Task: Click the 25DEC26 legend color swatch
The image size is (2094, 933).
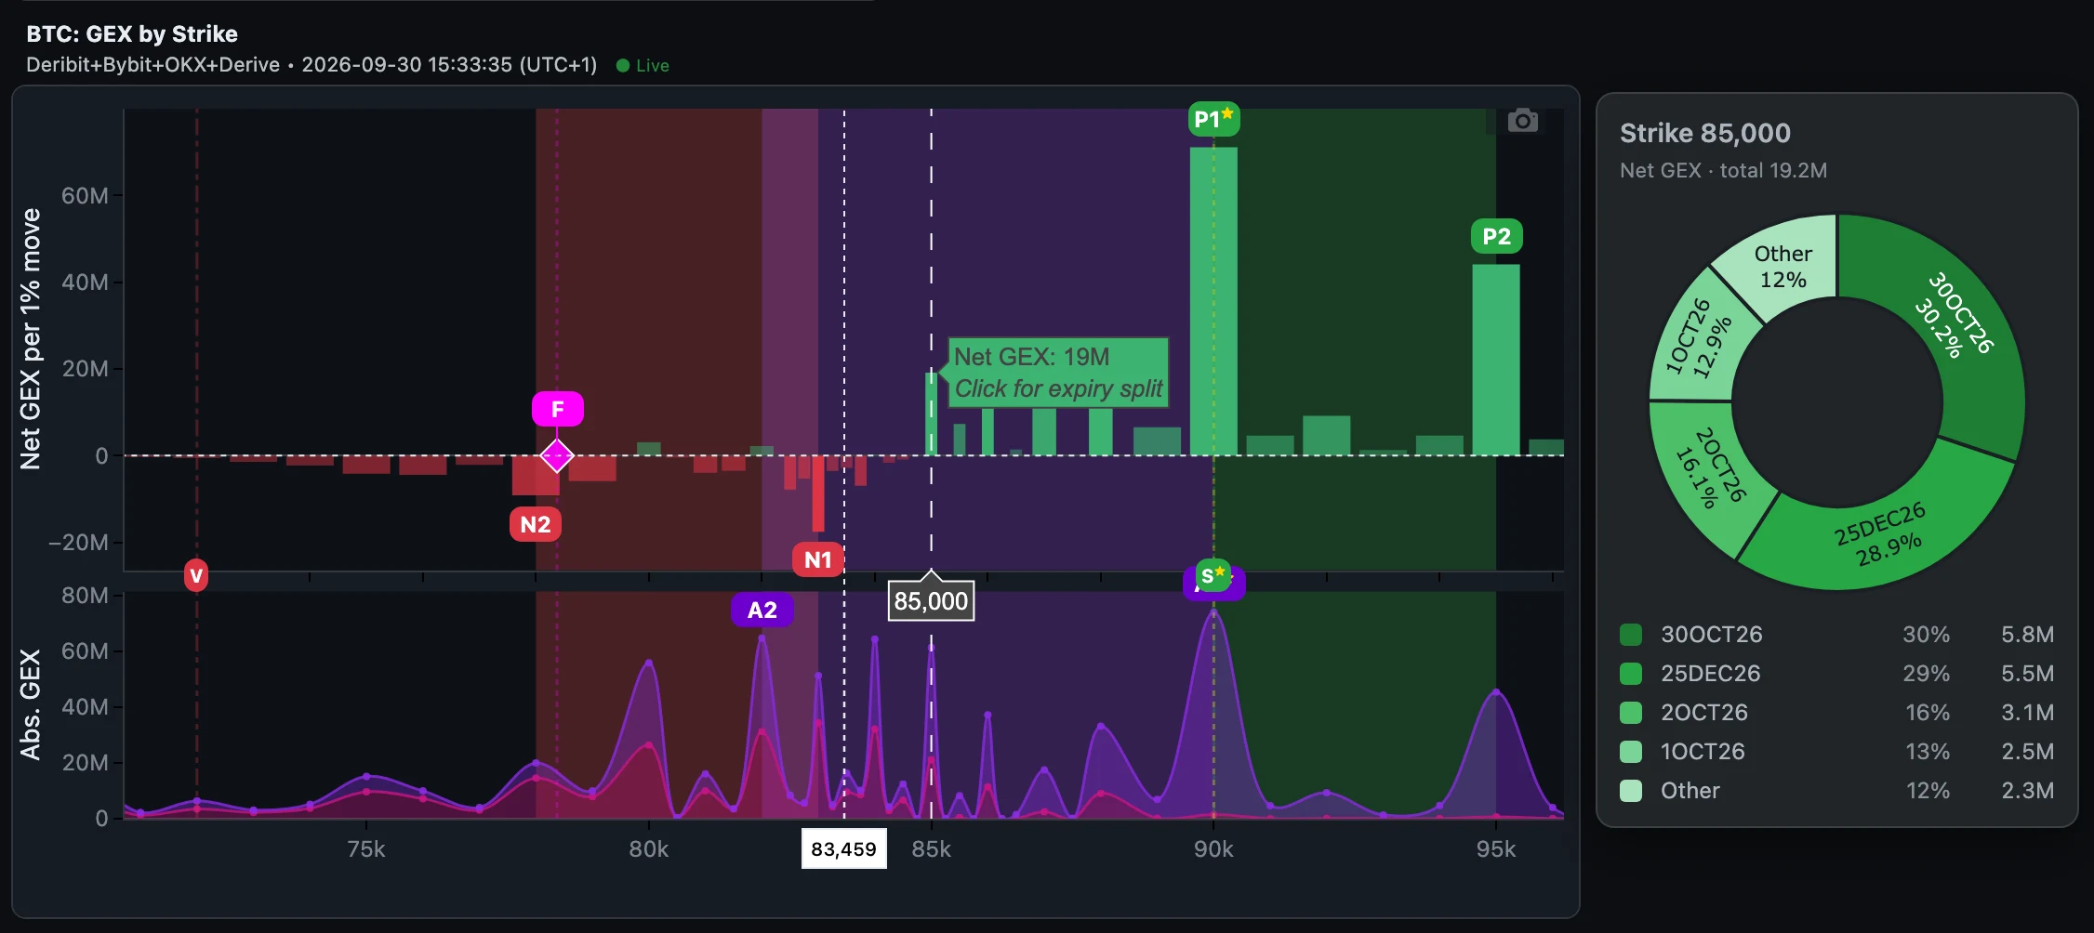Action: coord(1631,674)
